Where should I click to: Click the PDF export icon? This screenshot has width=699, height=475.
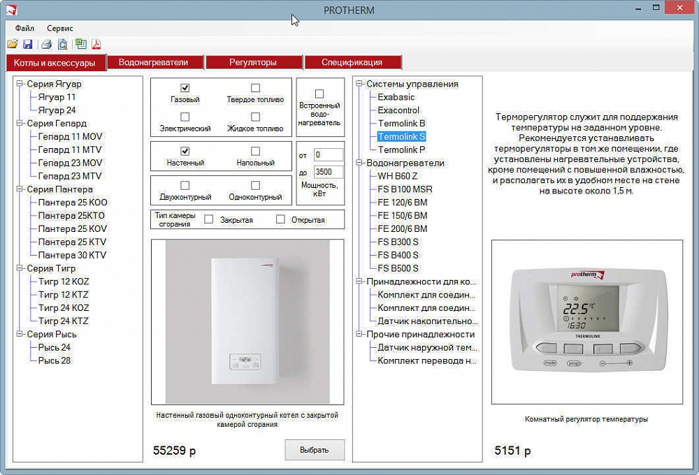coord(96,45)
